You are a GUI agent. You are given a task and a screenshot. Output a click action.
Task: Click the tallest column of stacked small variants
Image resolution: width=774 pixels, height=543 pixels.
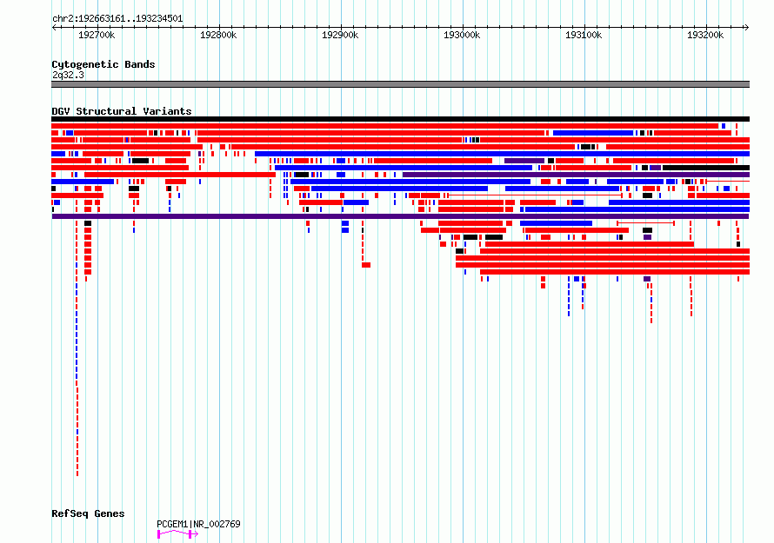click(77, 348)
